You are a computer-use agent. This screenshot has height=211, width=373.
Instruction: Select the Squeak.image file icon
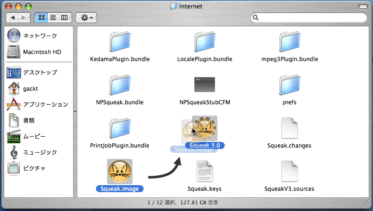(x=119, y=172)
